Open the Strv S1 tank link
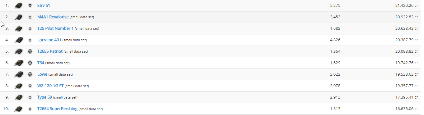 pyautogui.click(x=44, y=6)
